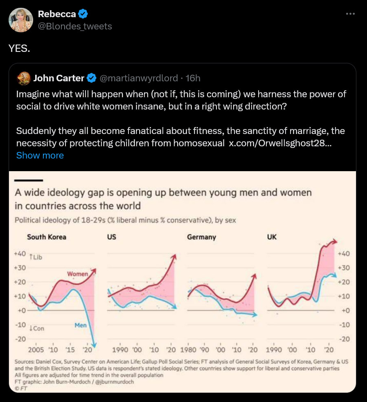
Task: Open the three-dot more options menu
Action: 350,14
